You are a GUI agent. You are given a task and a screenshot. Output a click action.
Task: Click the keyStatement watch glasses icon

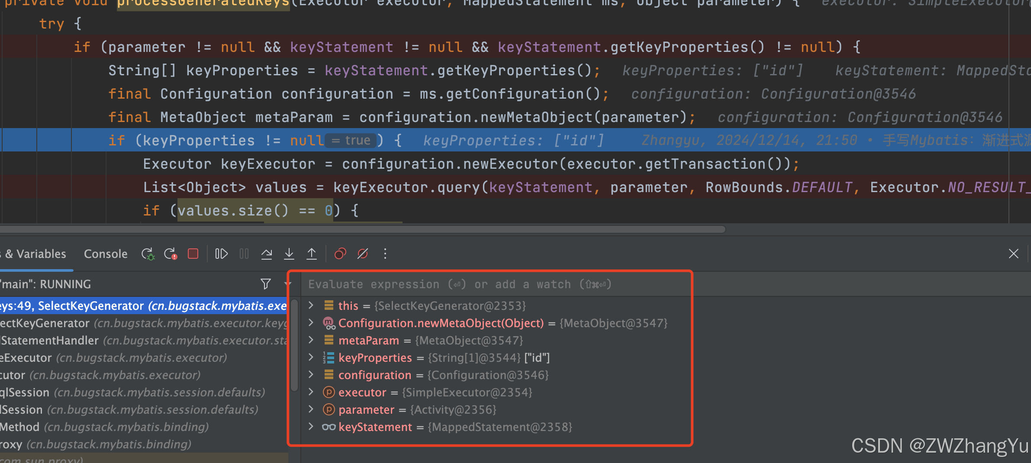click(x=329, y=427)
